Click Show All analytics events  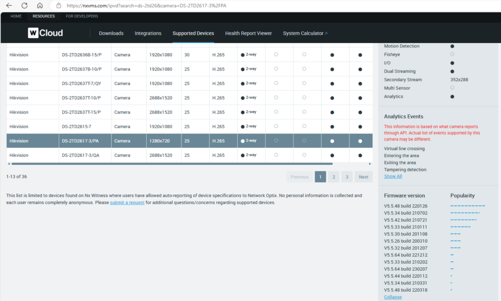pyautogui.click(x=393, y=176)
